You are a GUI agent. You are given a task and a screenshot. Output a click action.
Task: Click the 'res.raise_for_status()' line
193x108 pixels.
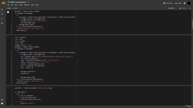29,58
